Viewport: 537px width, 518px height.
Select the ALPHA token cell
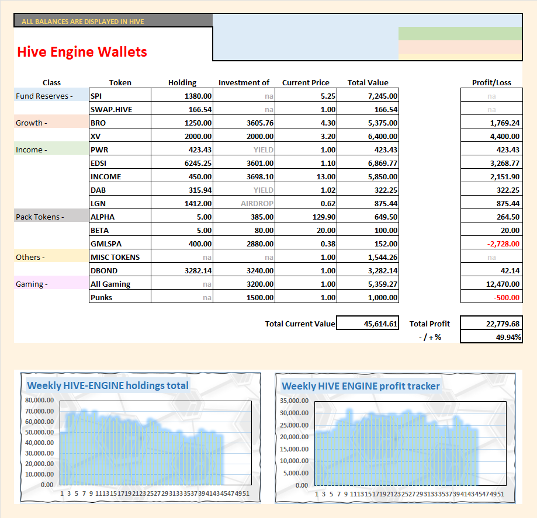point(120,215)
